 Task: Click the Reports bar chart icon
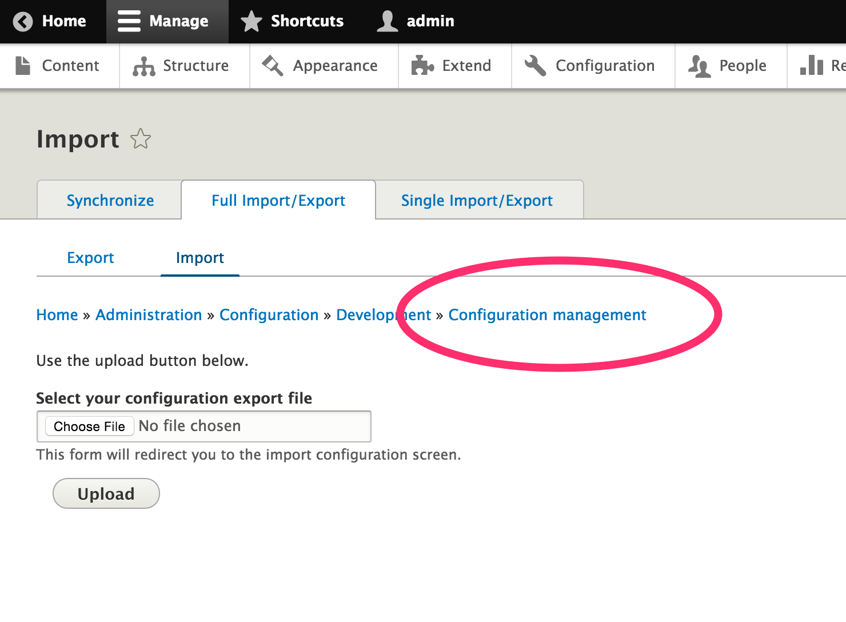coord(812,65)
